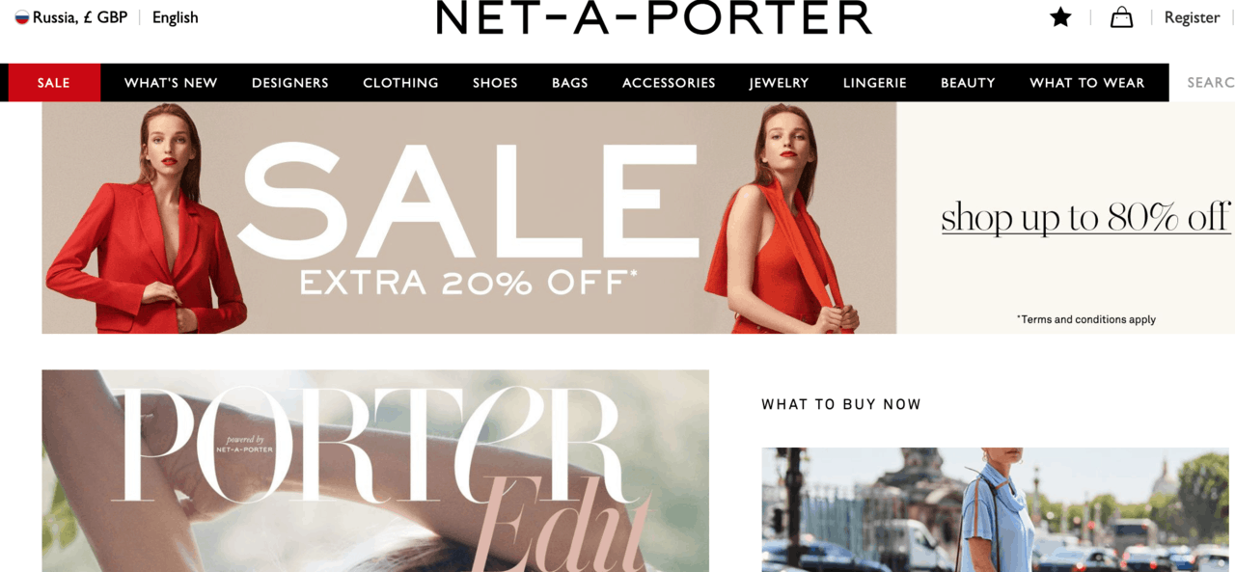Open the What's New menu
The height and width of the screenshot is (572, 1235).
171,83
